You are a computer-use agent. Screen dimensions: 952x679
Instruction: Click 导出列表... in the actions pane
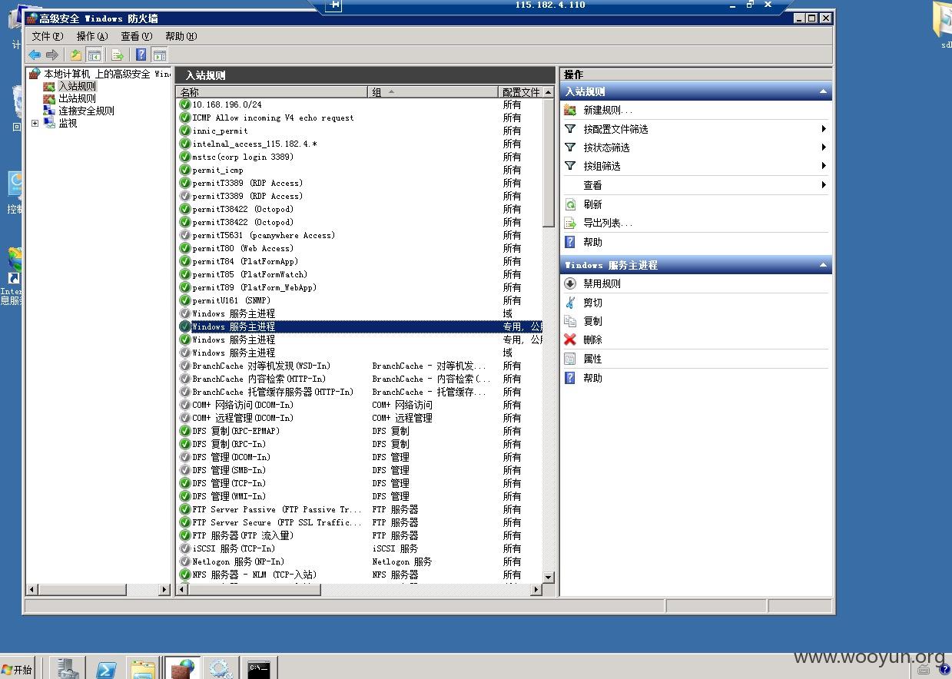point(608,223)
